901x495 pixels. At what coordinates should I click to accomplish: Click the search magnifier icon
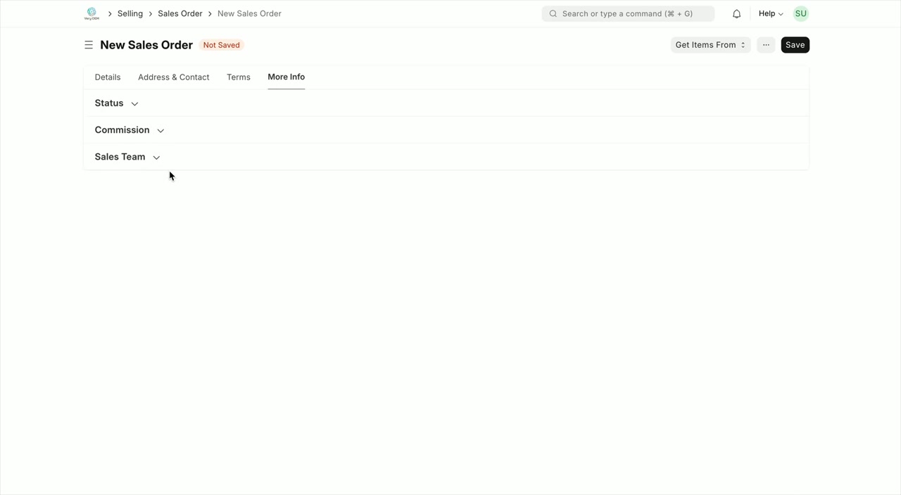click(553, 13)
